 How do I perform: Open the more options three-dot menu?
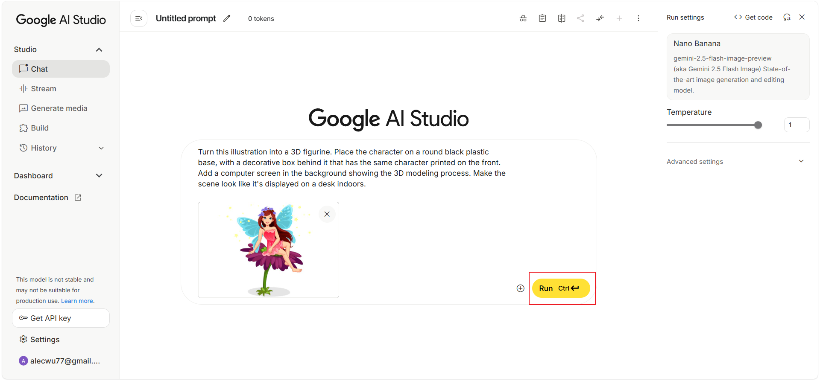638,18
